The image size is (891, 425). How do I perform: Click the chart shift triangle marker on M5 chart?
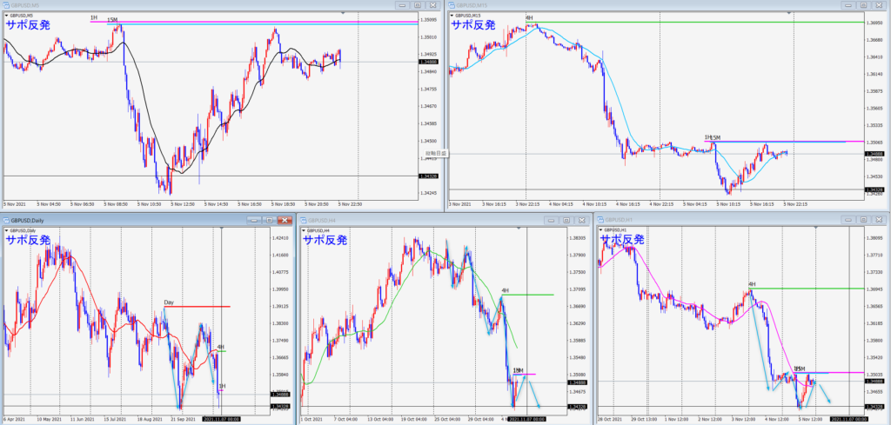point(342,12)
